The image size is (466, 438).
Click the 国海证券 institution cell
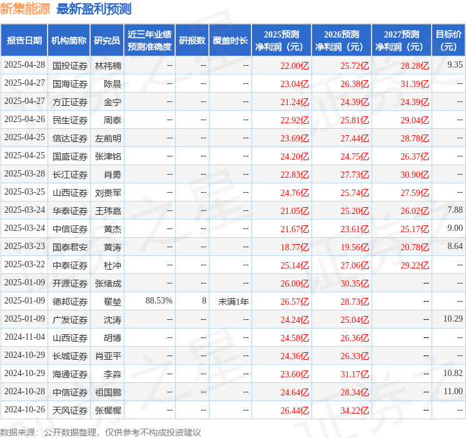(x=70, y=84)
